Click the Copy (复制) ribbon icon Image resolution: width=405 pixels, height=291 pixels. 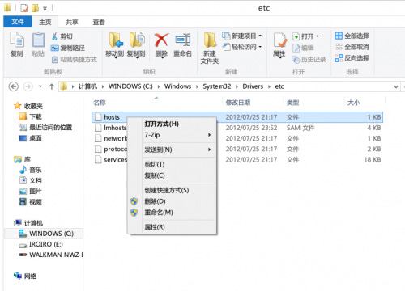pos(17,40)
